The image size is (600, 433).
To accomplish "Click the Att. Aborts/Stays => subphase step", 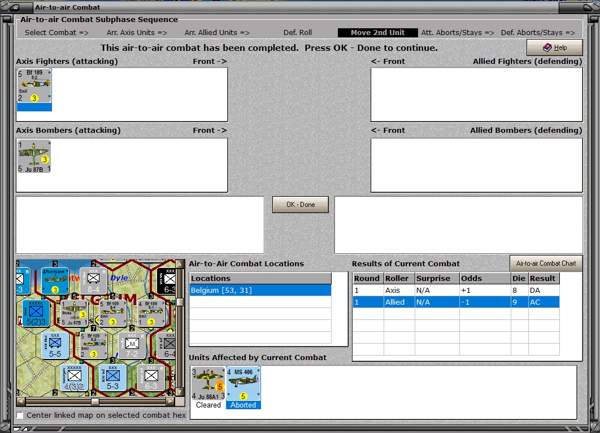I will [x=458, y=33].
